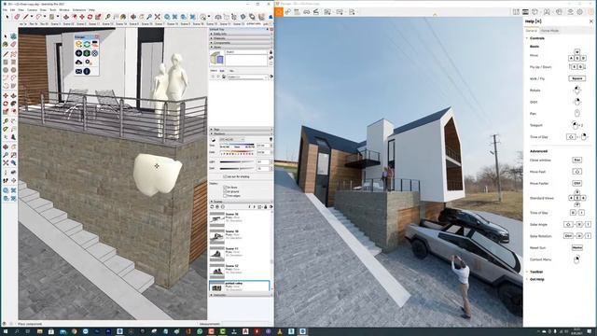Viewport: 597px width, 336px height.
Task: Select the Paint Bucket tool in top toolbar
Action: pyautogui.click(x=123, y=17)
